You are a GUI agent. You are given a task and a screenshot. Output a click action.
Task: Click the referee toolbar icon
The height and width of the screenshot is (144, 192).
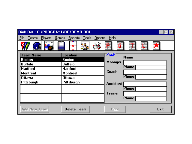pos(85,46)
